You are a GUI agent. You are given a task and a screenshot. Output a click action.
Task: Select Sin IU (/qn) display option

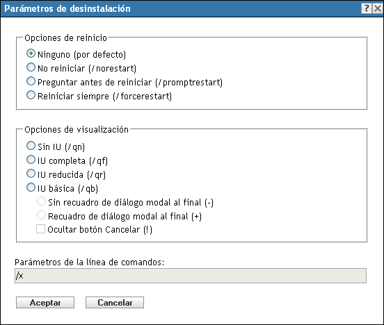[x=31, y=146]
